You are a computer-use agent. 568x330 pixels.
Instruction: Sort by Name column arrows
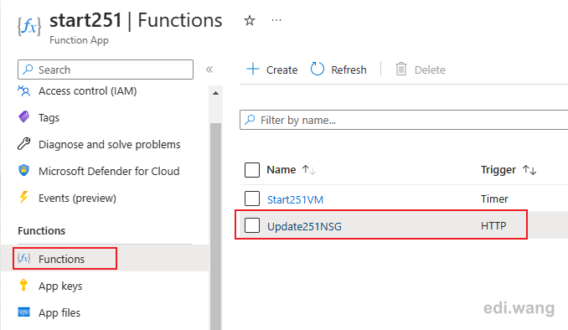pos(309,169)
